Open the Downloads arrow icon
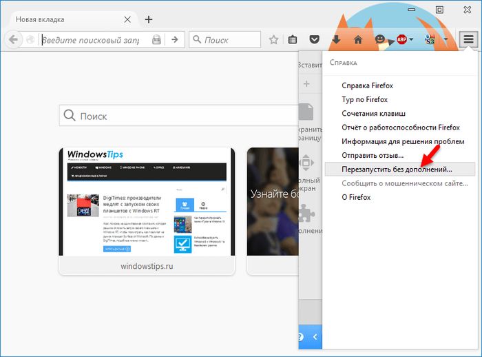 (x=336, y=39)
